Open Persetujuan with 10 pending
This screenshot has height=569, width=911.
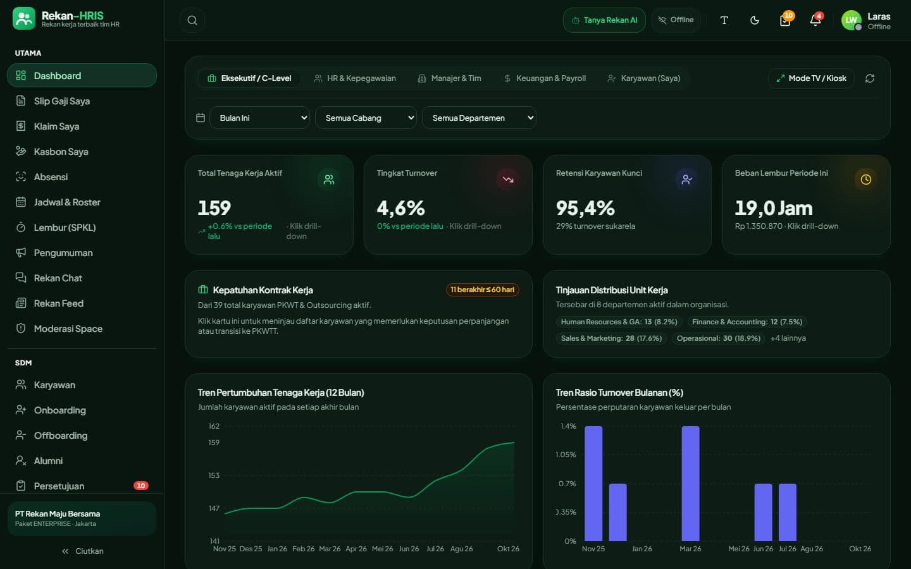[82, 486]
